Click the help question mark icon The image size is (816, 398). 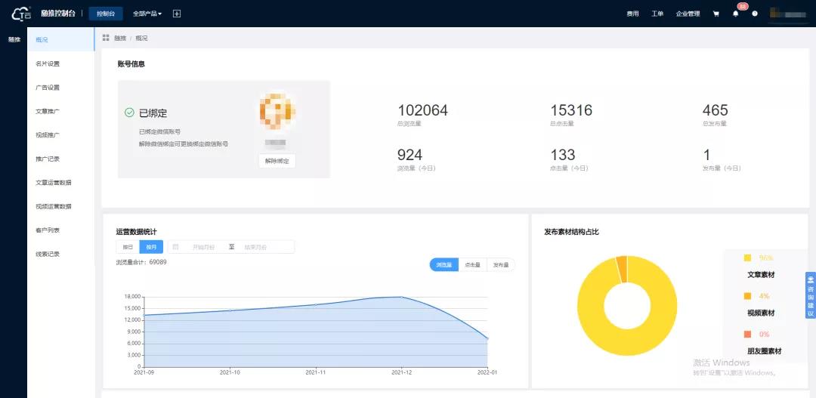[x=754, y=14]
